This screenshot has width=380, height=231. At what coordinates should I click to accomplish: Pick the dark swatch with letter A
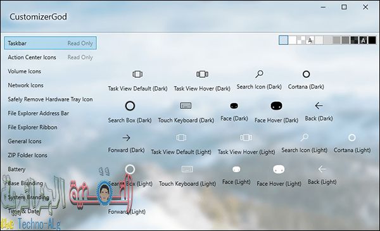363,41
